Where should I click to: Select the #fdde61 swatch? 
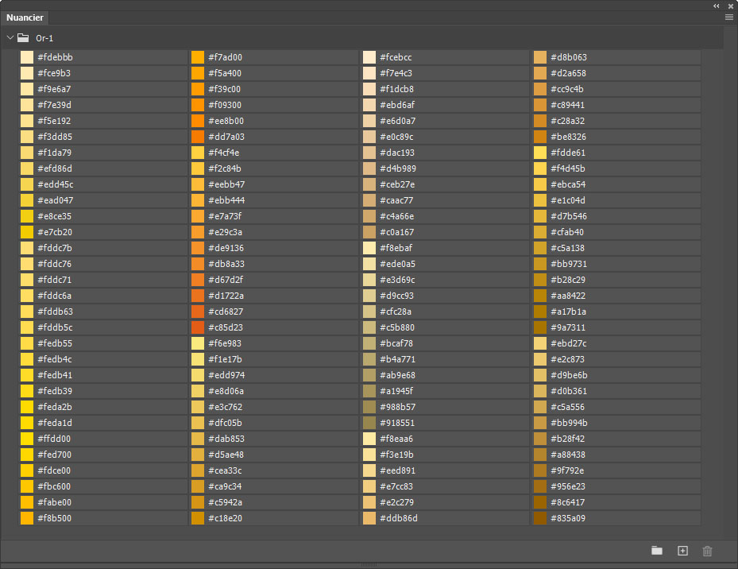[540, 153]
